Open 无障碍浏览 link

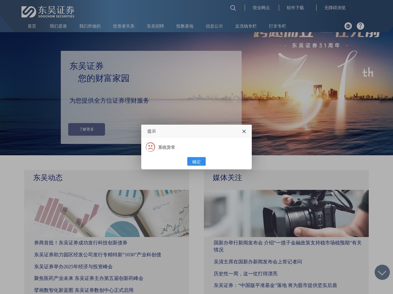[335, 8]
